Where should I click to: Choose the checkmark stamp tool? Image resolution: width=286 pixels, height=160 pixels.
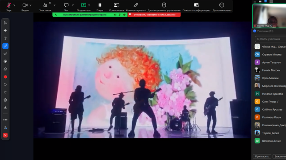coord(5,54)
